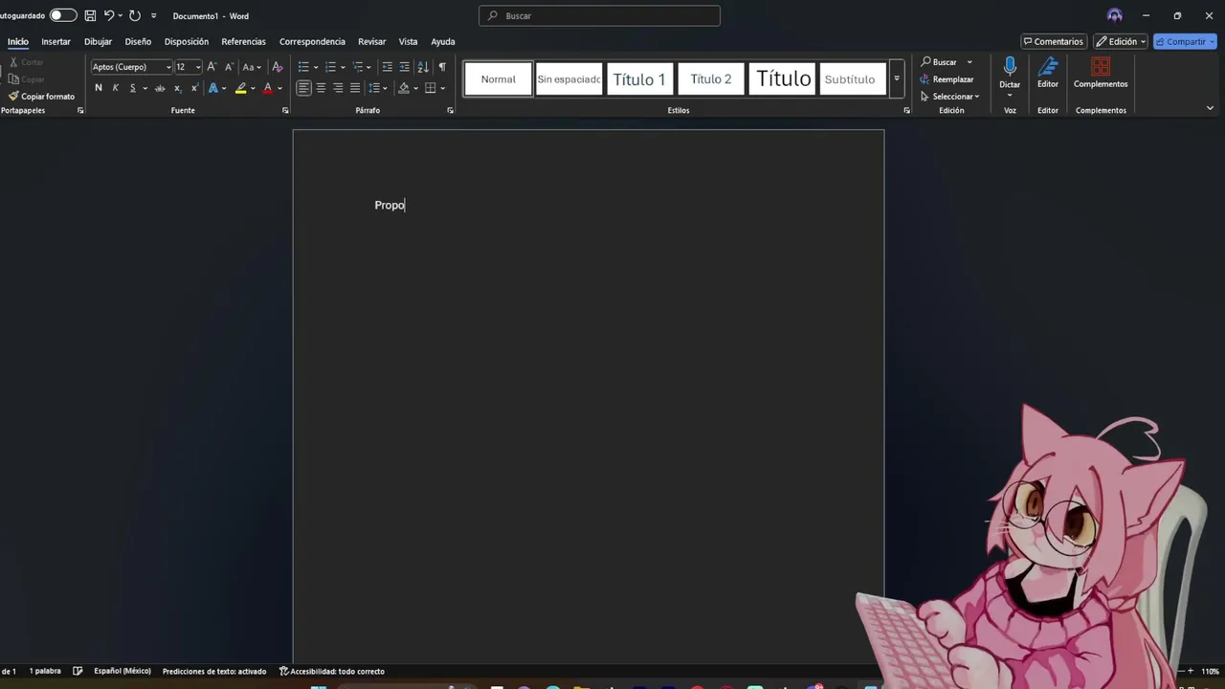Open the Correspondencia tab
The width and height of the screenshot is (1225, 689).
[312, 41]
